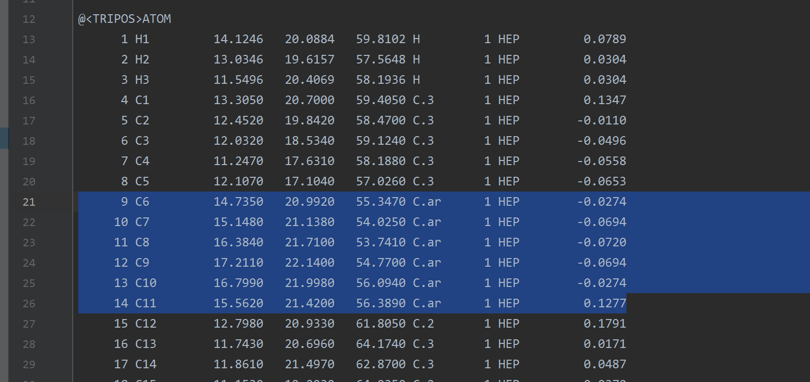Click atom name C3
810x382 pixels.
pos(142,141)
